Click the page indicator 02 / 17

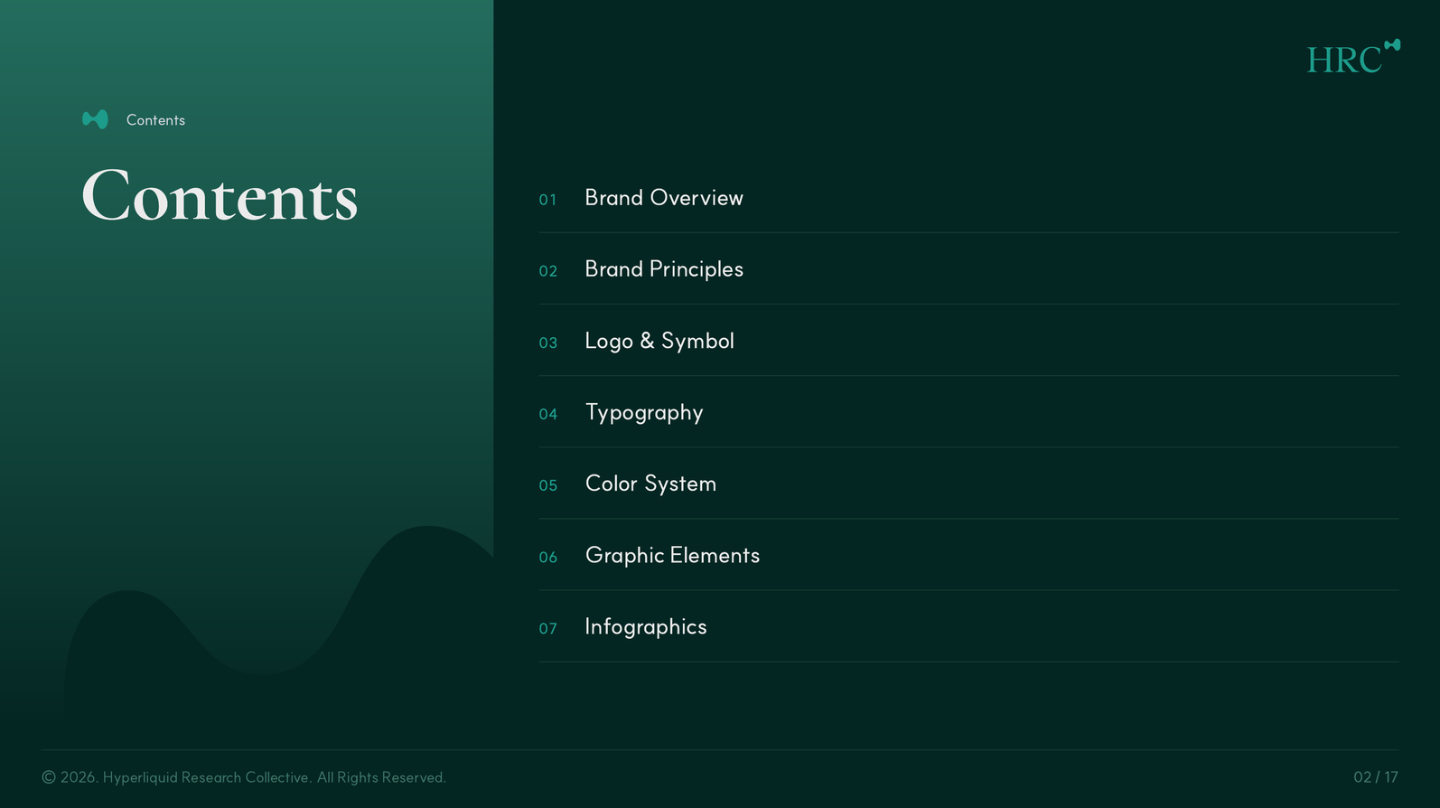pyautogui.click(x=1376, y=777)
